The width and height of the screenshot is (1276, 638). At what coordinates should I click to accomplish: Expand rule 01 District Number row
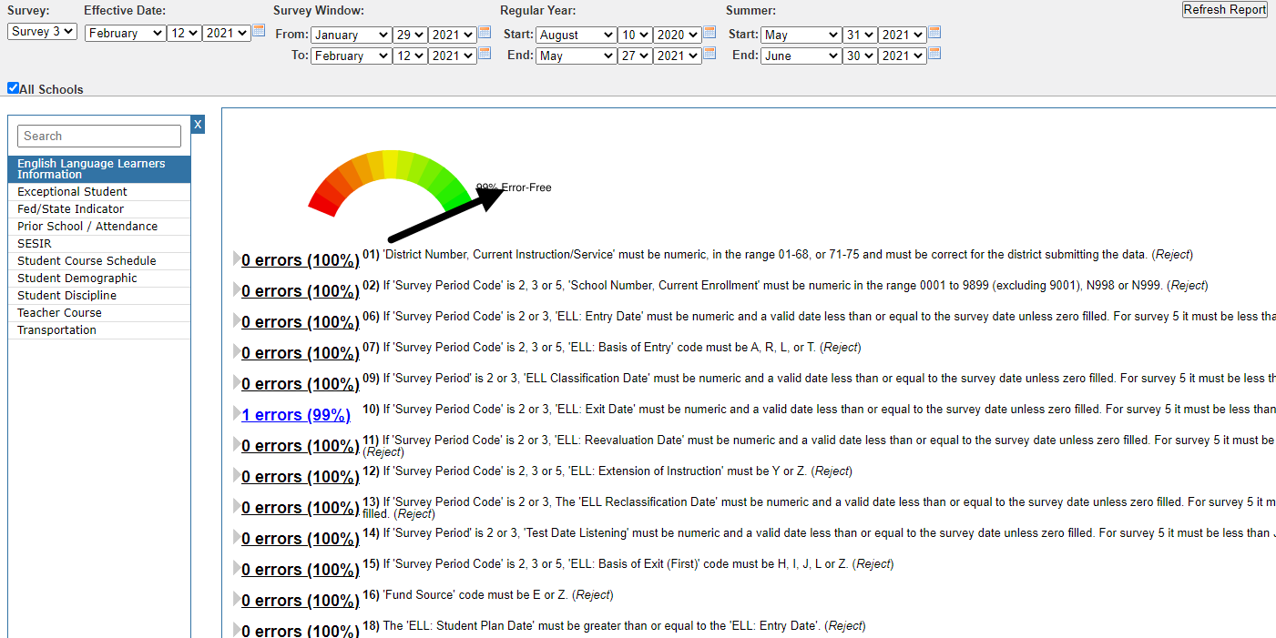coord(237,259)
